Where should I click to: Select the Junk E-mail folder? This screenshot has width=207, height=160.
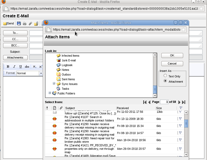click(x=68, y=60)
